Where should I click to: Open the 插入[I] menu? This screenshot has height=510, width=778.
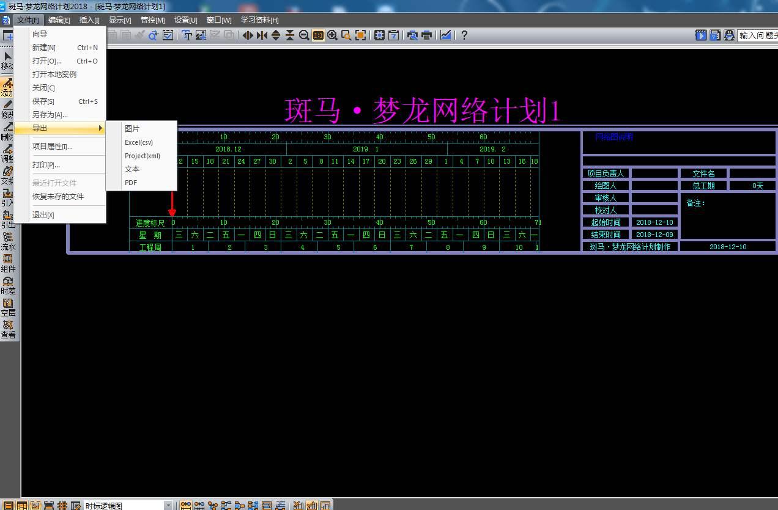click(89, 20)
